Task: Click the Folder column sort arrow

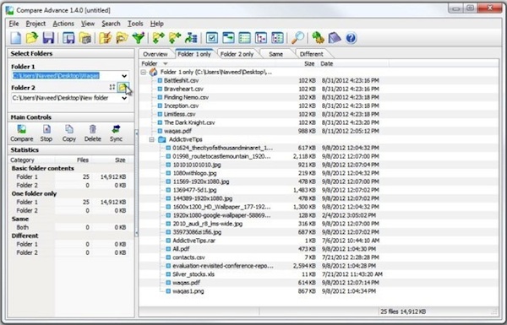Action: [x=166, y=63]
